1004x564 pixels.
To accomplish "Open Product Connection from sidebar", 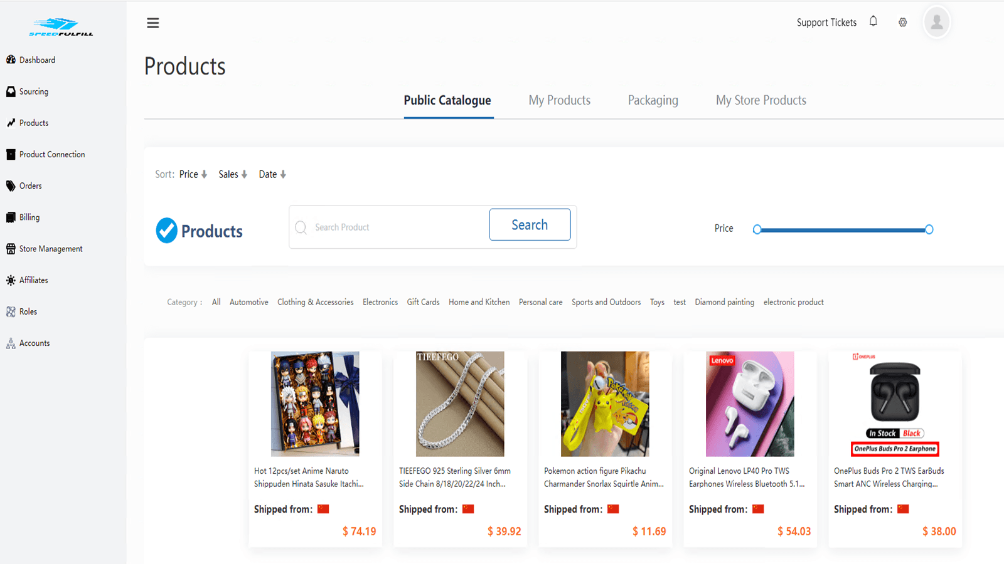I will click(x=11, y=154).
